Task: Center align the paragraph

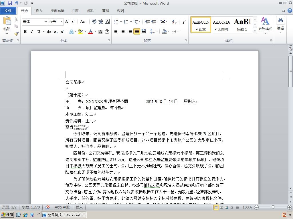Action: click(123, 31)
